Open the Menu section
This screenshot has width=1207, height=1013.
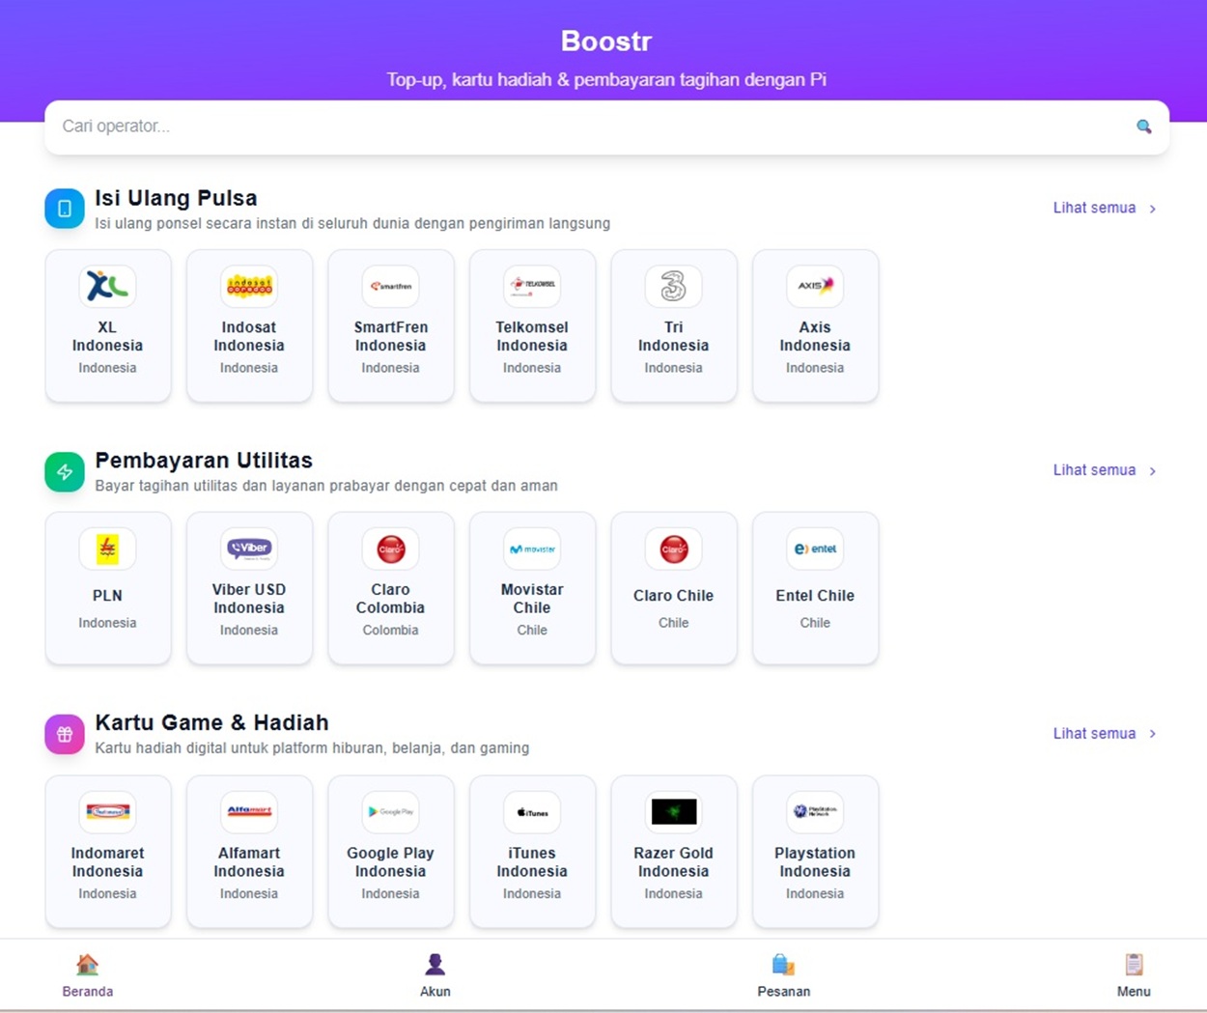(x=1133, y=973)
